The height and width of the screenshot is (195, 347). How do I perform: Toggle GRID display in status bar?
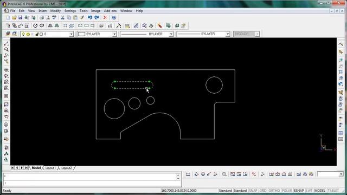point(262,190)
